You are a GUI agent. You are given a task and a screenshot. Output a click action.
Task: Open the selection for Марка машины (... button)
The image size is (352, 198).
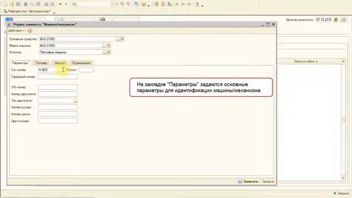[105, 46]
